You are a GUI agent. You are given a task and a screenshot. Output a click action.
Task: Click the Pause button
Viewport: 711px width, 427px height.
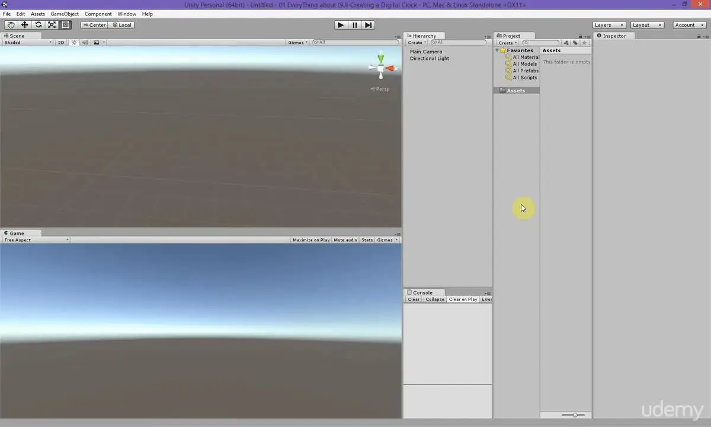pyautogui.click(x=354, y=25)
